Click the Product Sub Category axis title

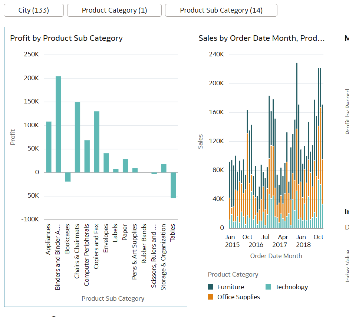[113, 298]
